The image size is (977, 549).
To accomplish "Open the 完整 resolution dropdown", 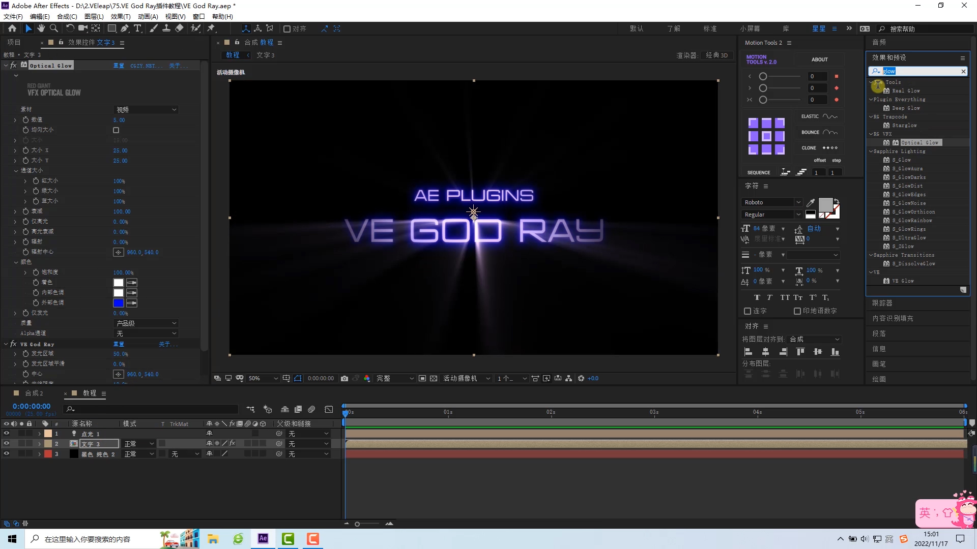I will (395, 378).
